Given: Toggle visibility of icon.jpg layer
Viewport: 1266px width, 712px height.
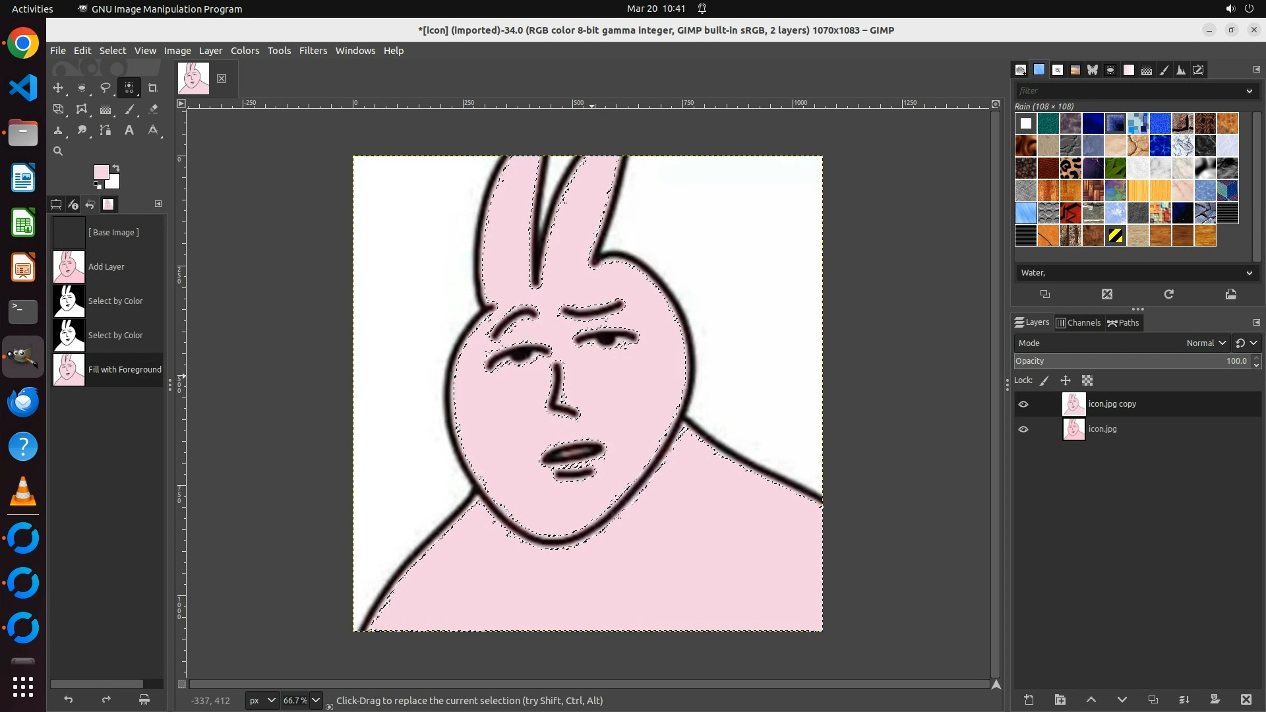Looking at the screenshot, I should (x=1023, y=429).
